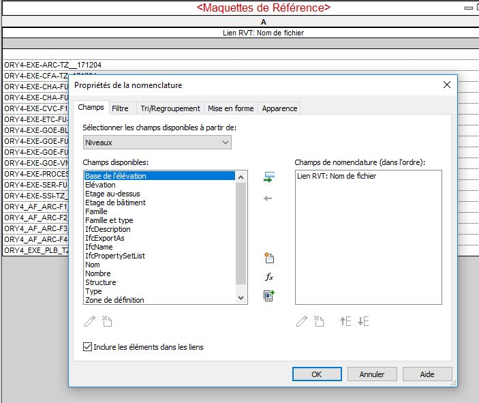Click the combine parameters icon
The height and width of the screenshot is (403, 479).
point(268,296)
